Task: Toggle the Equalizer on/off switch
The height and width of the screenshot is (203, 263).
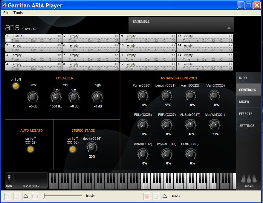Action: (16, 86)
